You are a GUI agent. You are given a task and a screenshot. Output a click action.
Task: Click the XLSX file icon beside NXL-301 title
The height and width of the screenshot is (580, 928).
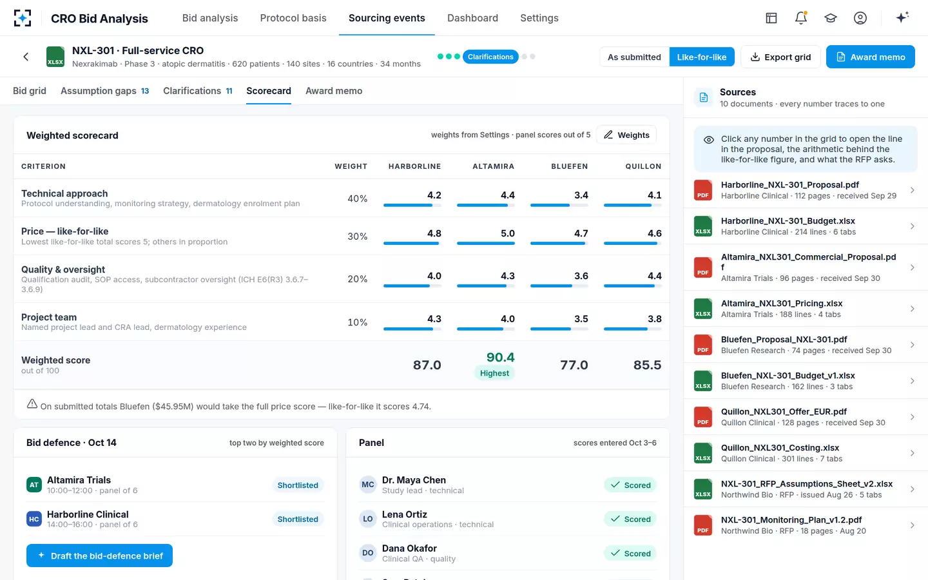(55, 57)
